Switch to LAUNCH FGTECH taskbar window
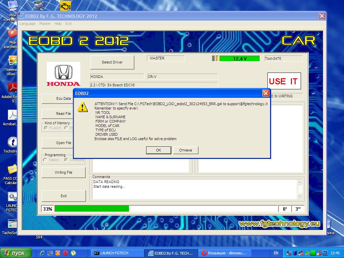Image resolution: width=344 pixels, height=258 pixels. 118,253
